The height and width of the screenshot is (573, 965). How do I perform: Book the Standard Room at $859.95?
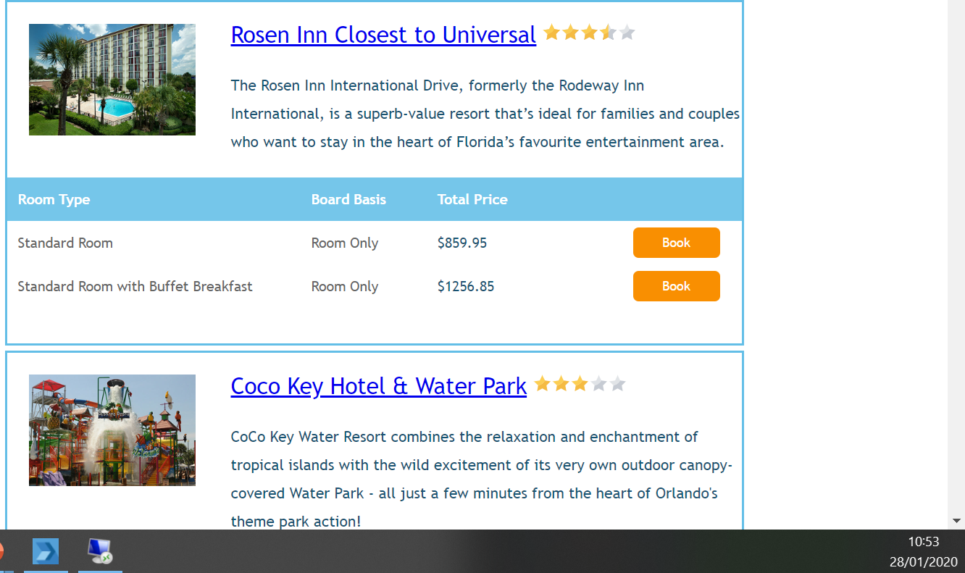tap(676, 243)
